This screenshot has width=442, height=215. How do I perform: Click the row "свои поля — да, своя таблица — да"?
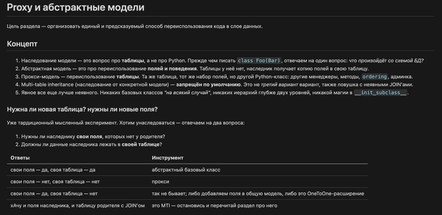point(187,170)
